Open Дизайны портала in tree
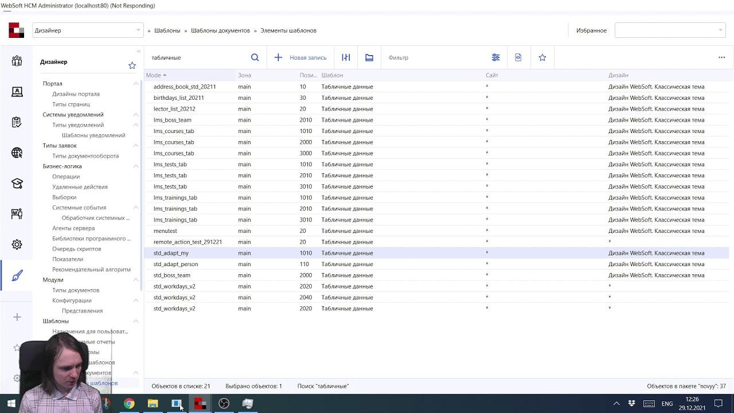The height and width of the screenshot is (413, 734). [76, 94]
